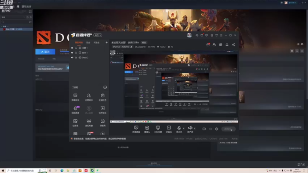Toggle the room lock icon
This screenshot has width=308, height=173.
pyautogui.click(x=214, y=45)
